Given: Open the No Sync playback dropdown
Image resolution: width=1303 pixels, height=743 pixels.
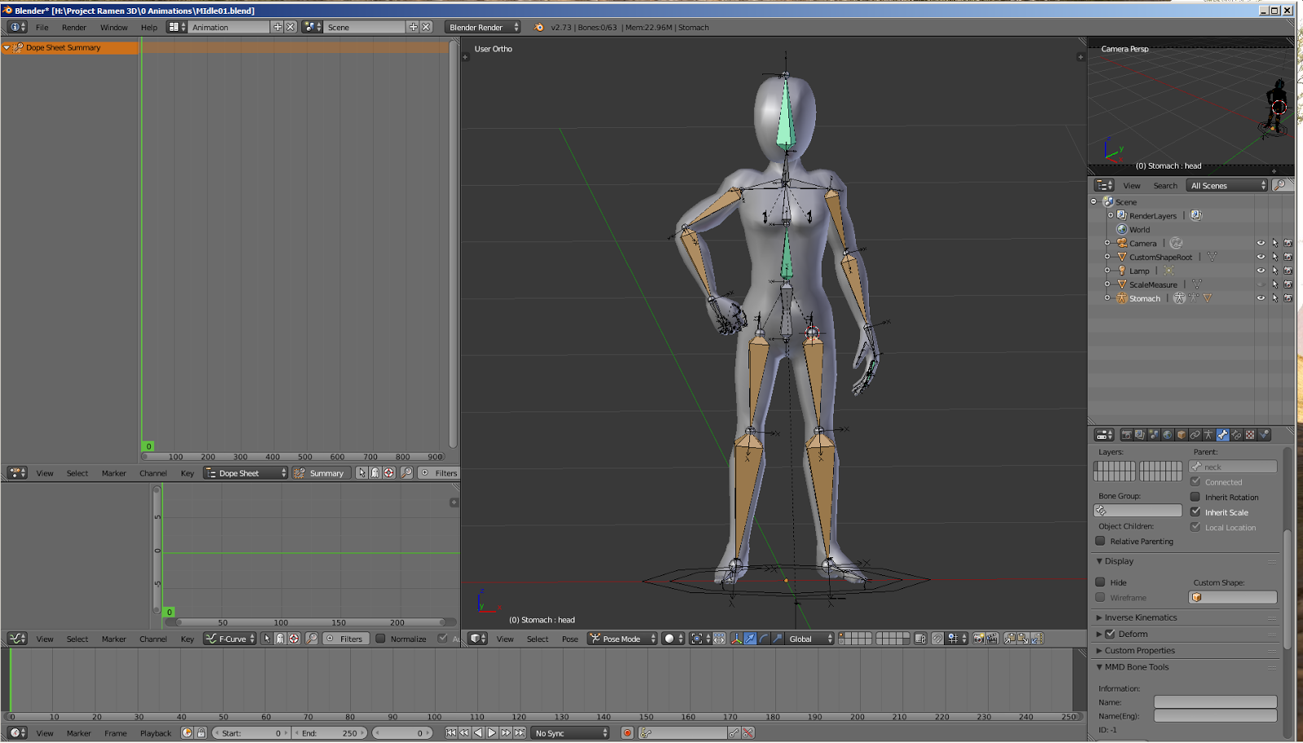Looking at the screenshot, I should pos(571,733).
